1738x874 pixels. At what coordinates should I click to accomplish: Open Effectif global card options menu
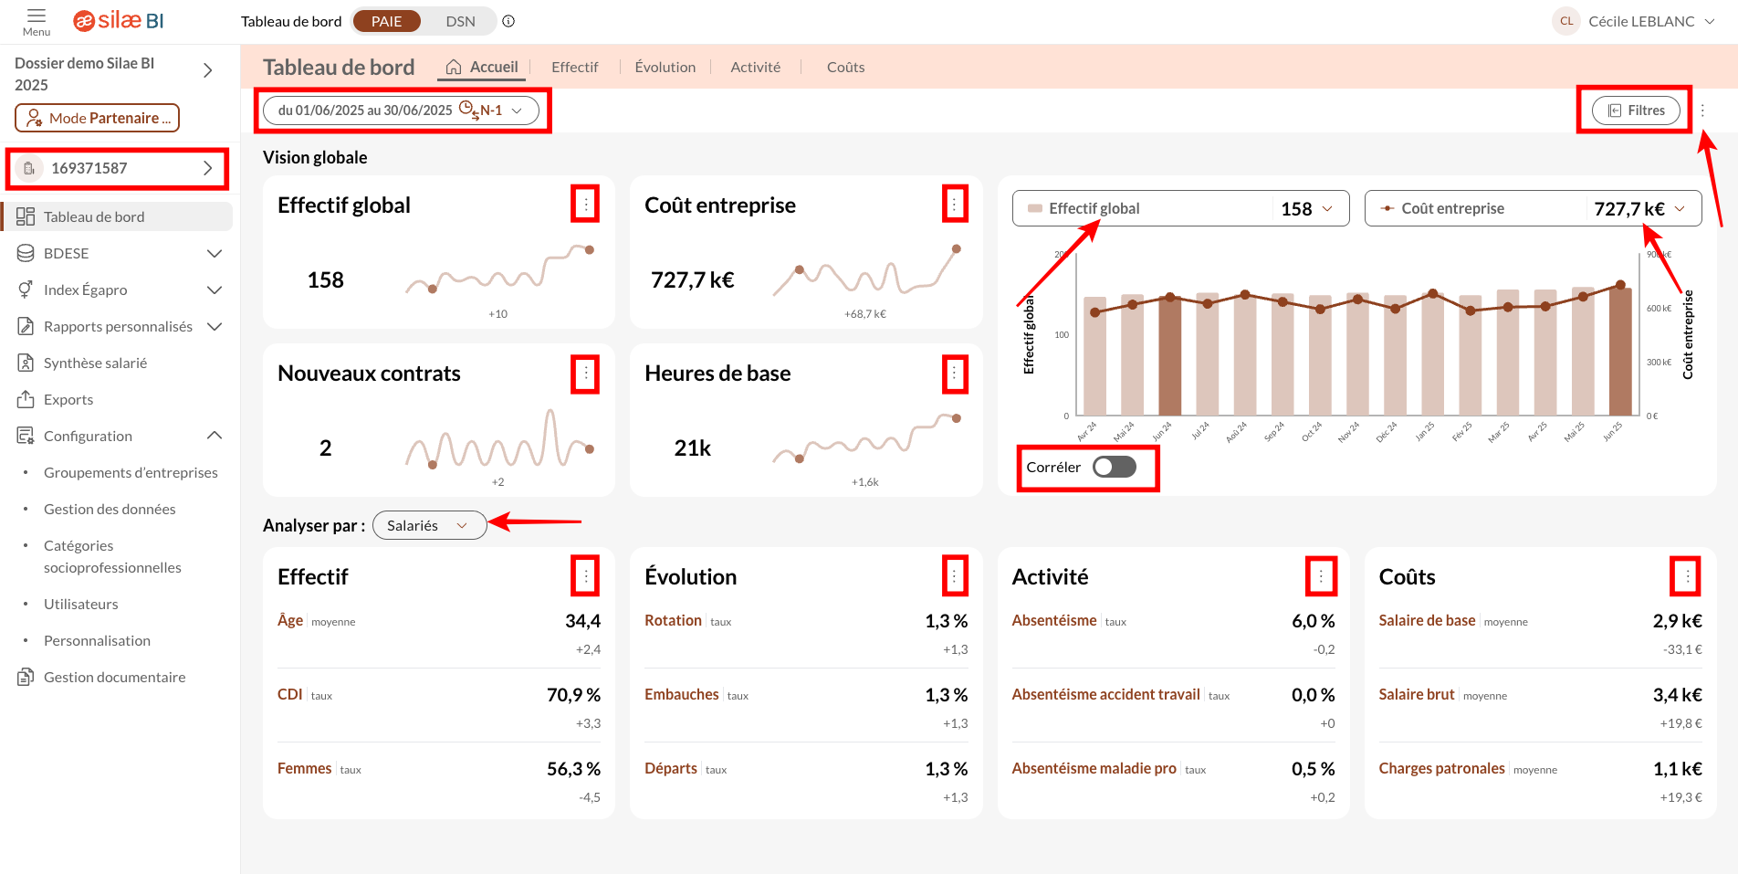[585, 204]
